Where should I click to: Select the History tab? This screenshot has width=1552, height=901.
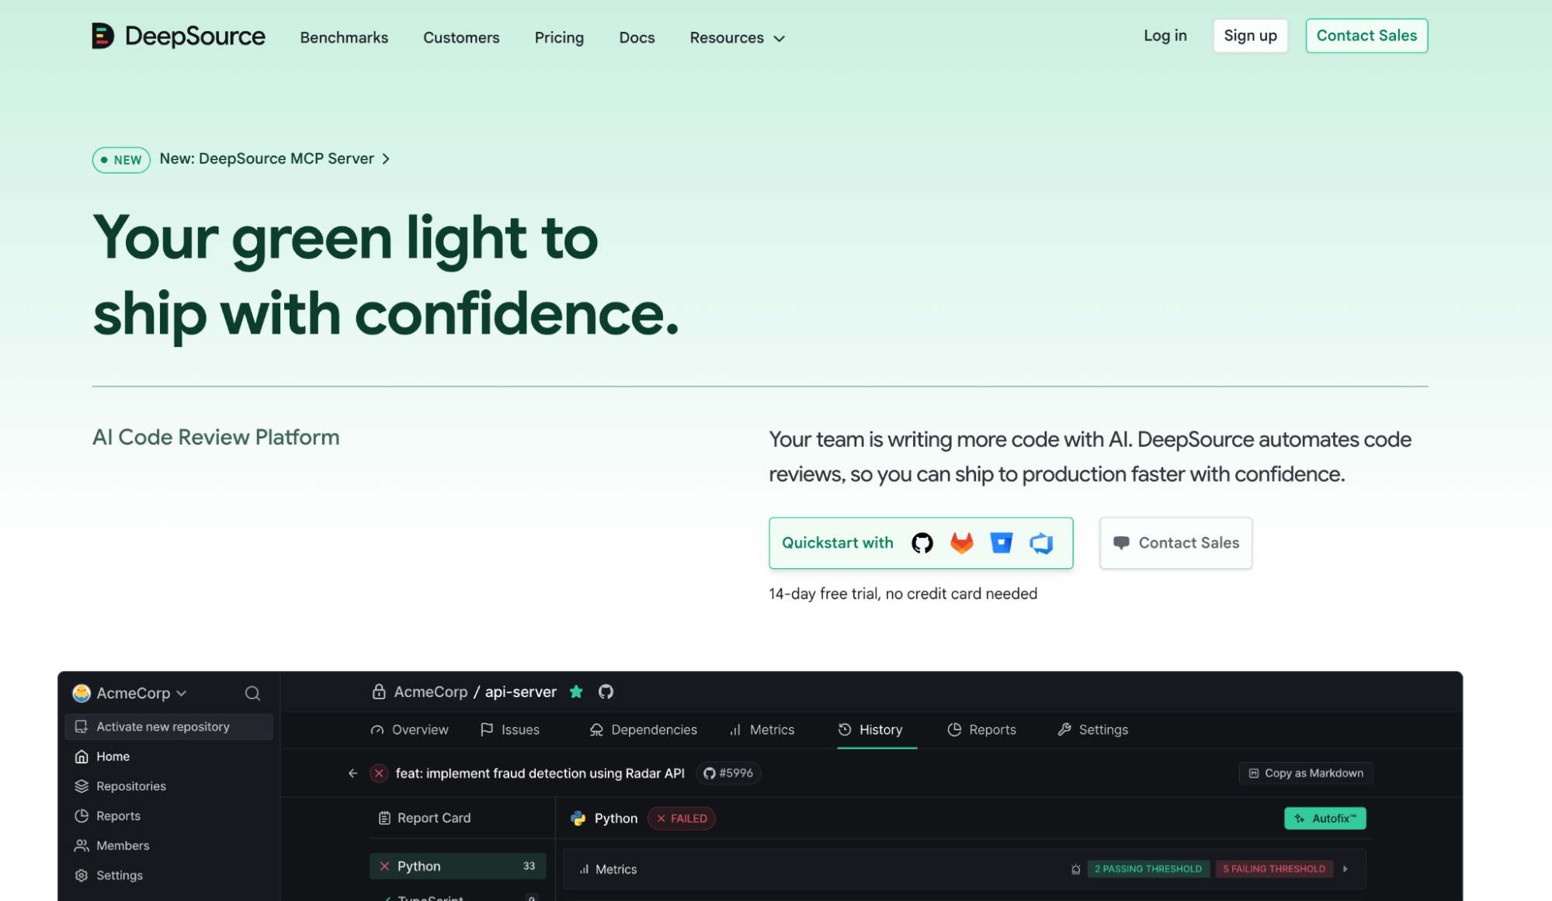tap(870, 729)
